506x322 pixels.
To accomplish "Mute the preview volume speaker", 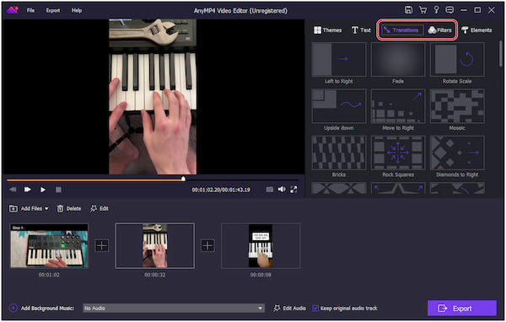I will pos(282,190).
